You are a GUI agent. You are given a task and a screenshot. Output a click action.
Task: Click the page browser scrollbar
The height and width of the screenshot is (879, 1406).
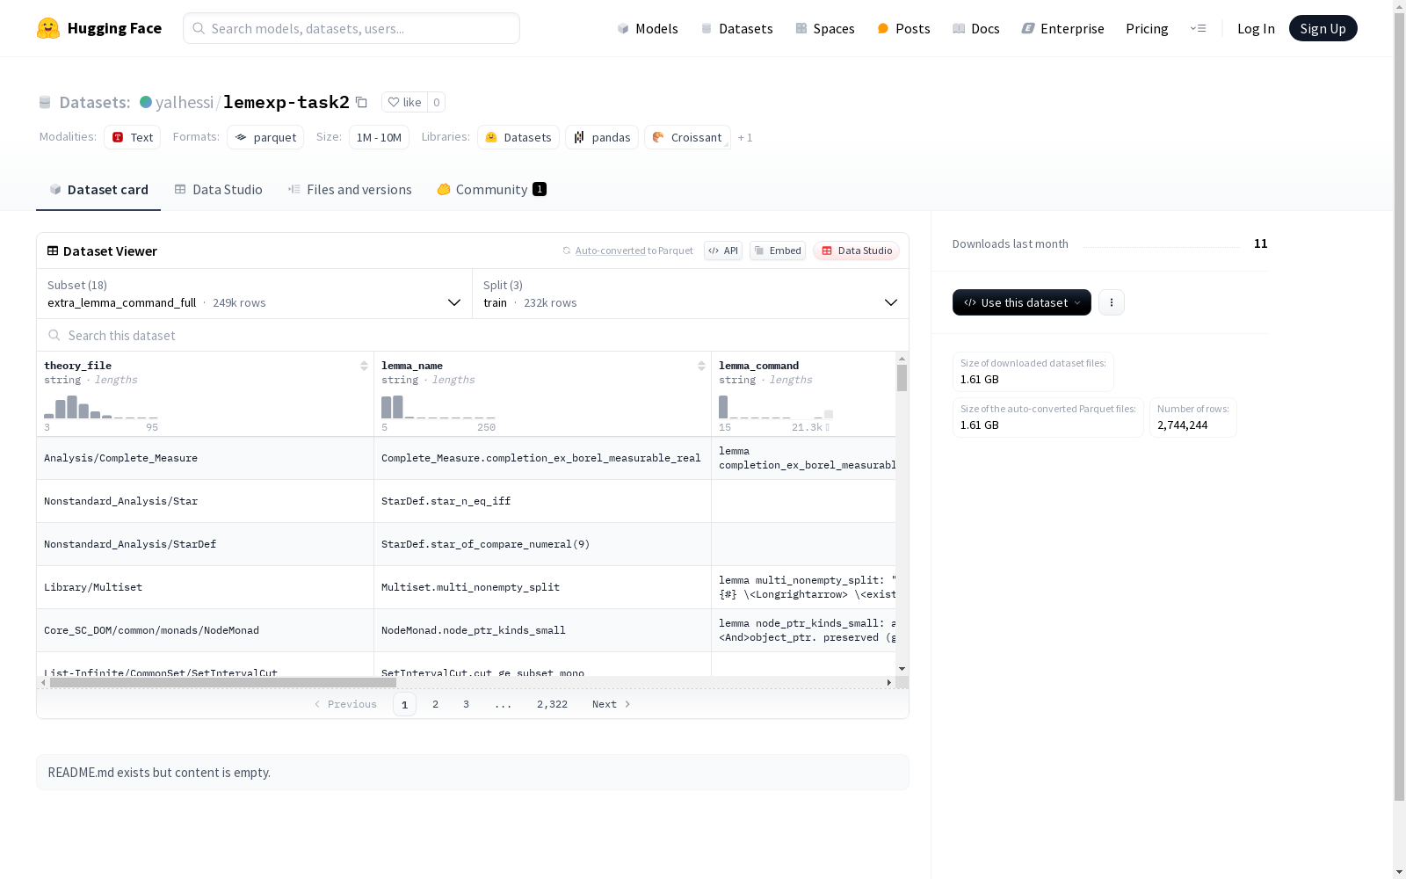(1399, 407)
